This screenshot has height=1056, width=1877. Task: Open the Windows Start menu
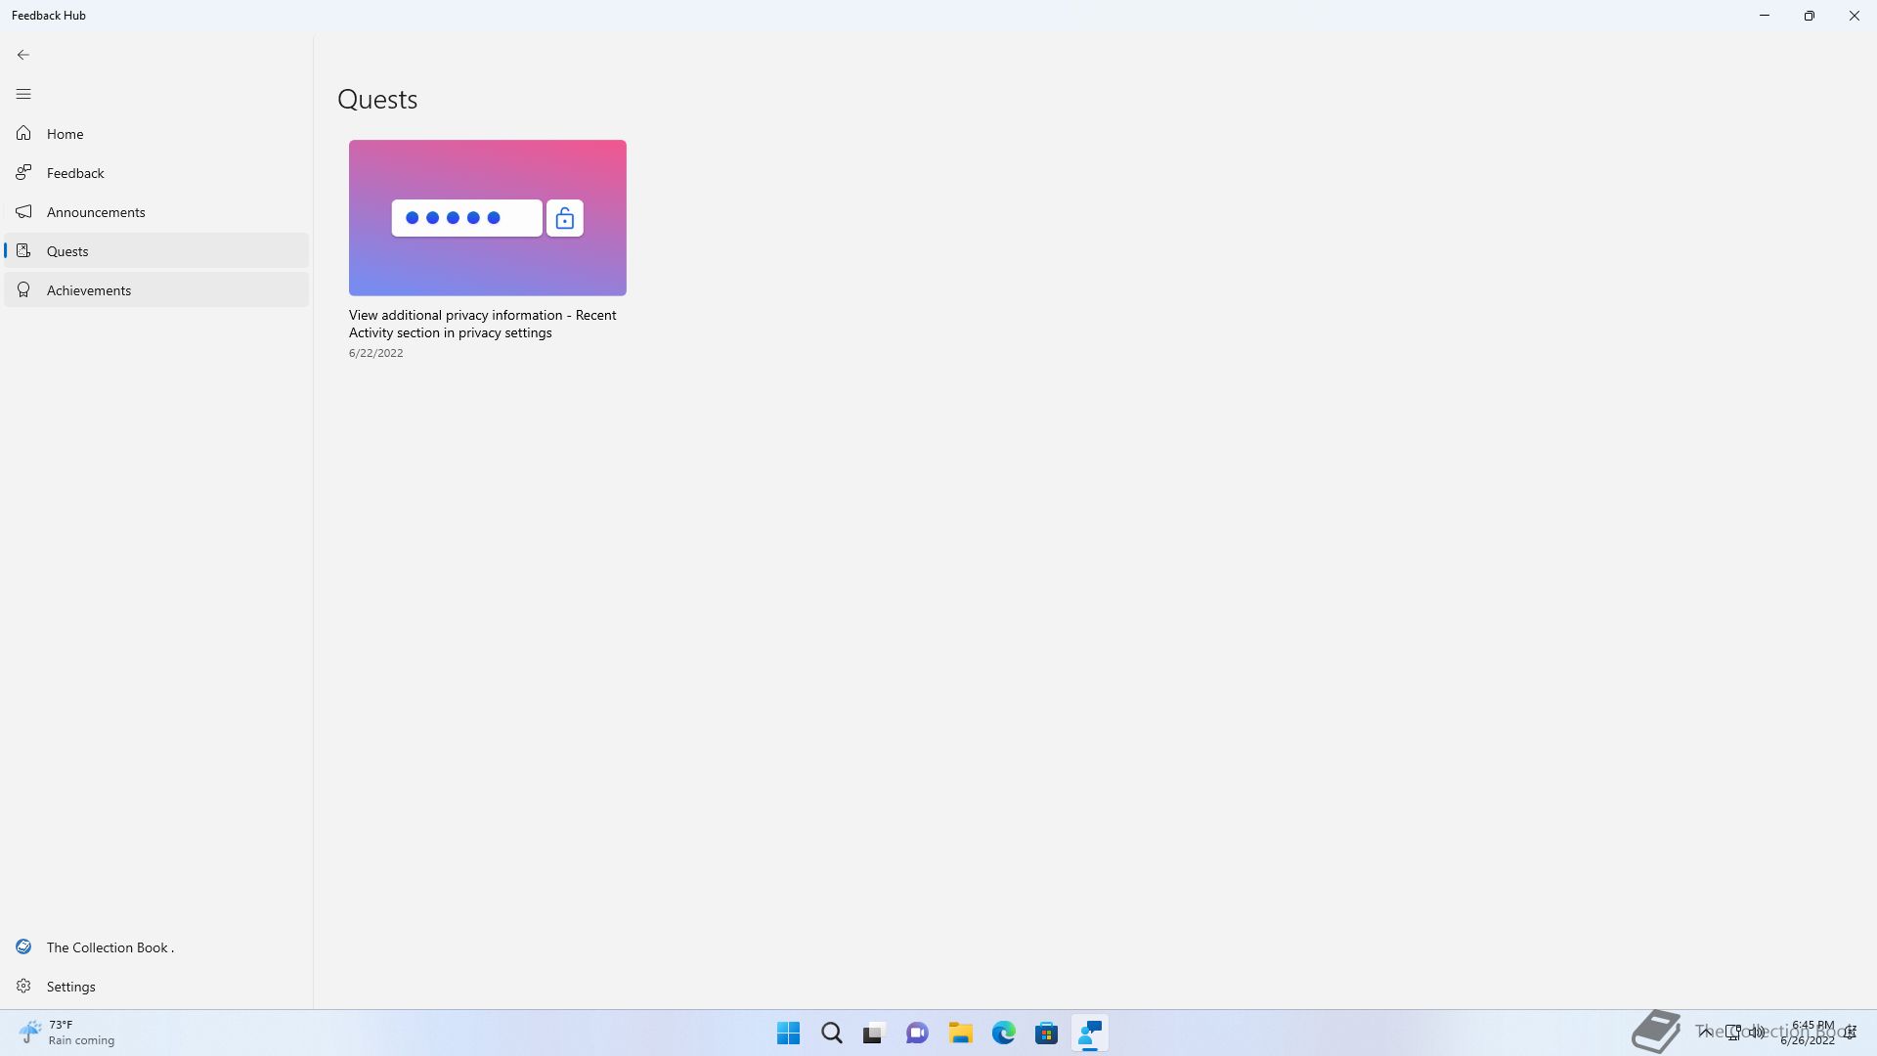coord(788,1033)
